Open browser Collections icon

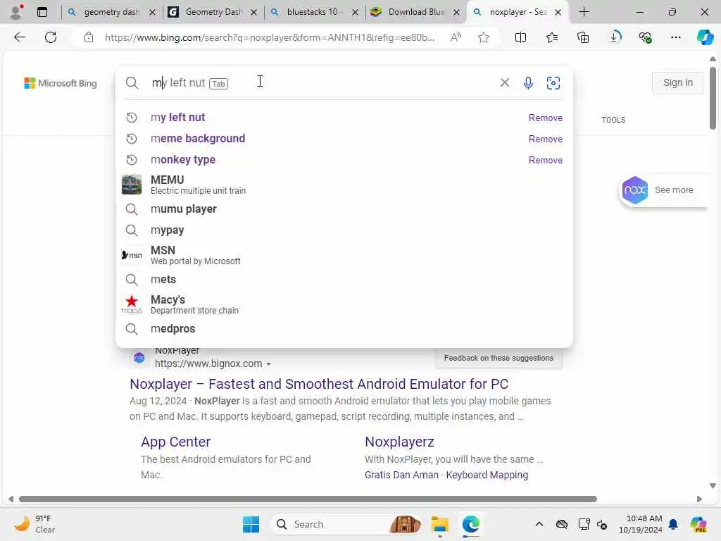583,37
